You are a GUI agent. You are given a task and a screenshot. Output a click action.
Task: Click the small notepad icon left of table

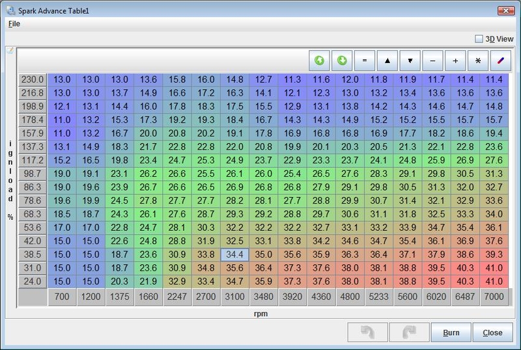click(10, 51)
